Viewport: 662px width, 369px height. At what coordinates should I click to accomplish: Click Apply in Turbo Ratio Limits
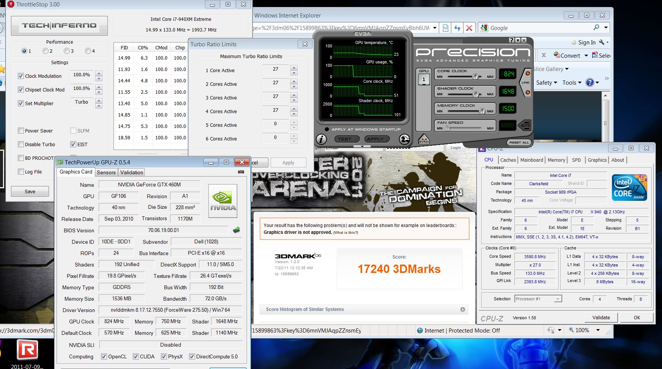point(288,162)
